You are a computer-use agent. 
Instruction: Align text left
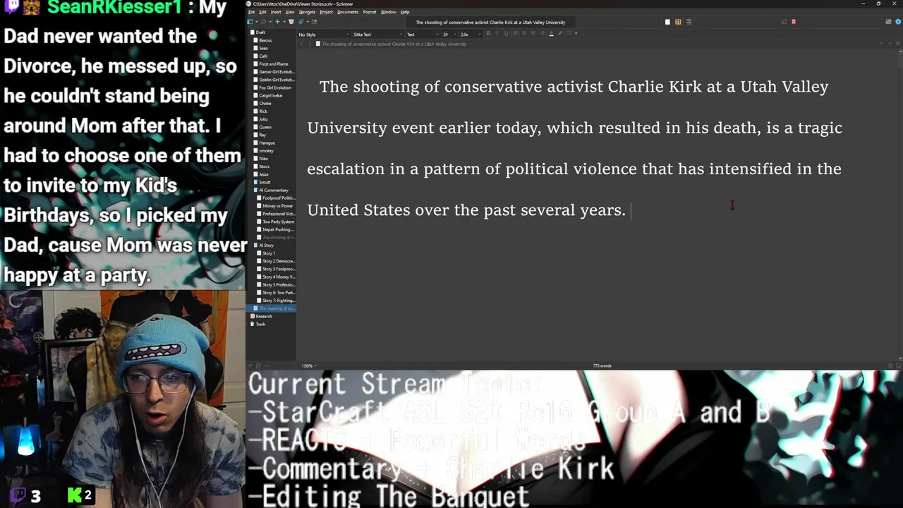[515, 33]
